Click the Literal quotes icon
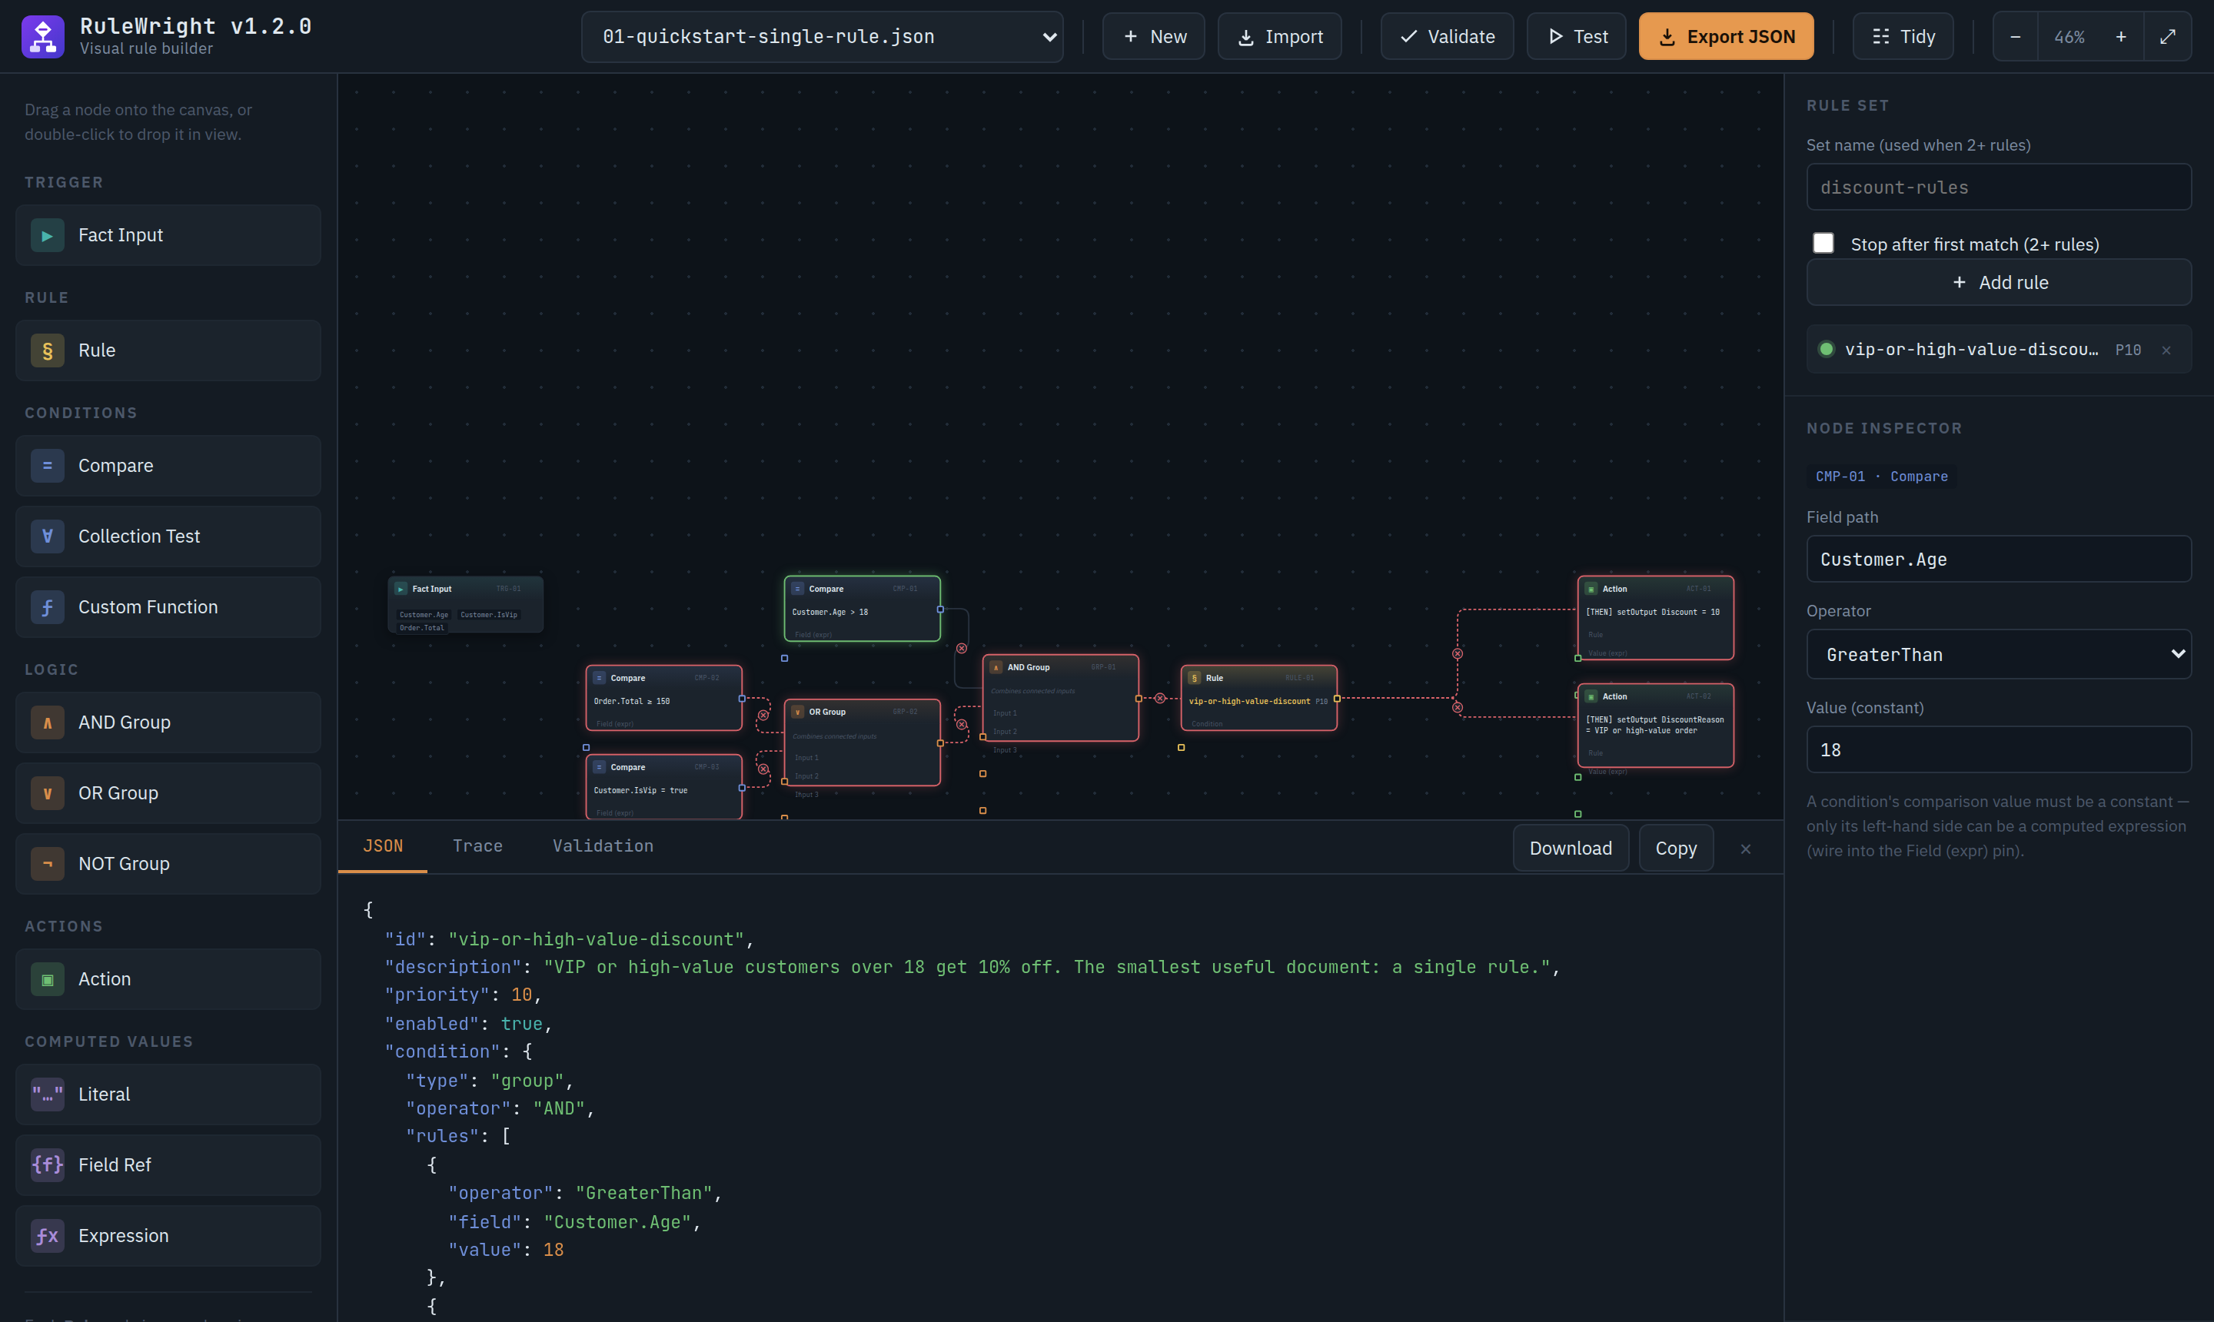This screenshot has width=2214, height=1322. [x=47, y=1094]
